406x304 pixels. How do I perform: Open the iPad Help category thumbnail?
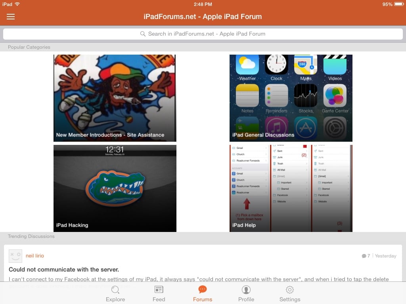pyautogui.click(x=291, y=188)
